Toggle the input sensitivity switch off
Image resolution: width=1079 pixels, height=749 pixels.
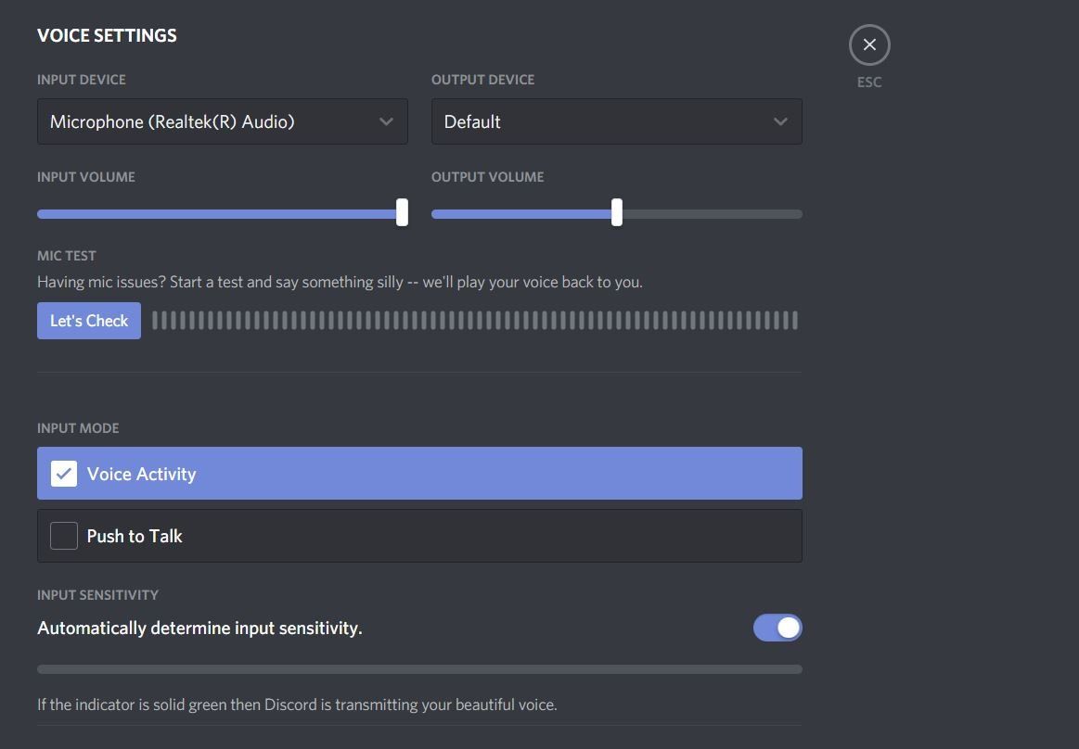pos(777,628)
